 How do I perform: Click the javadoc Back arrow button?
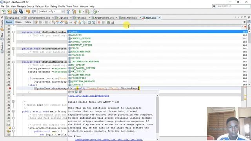pyautogui.click(x=69, y=92)
